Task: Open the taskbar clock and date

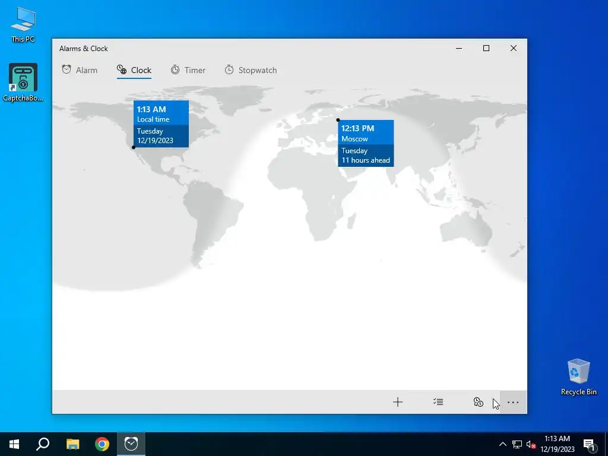Action: [x=557, y=444]
